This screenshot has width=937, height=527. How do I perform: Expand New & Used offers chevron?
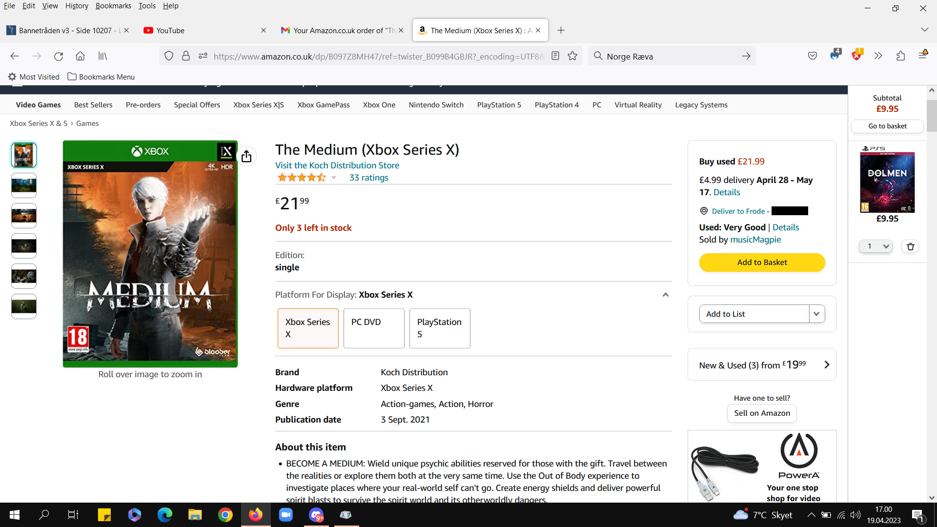point(827,365)
